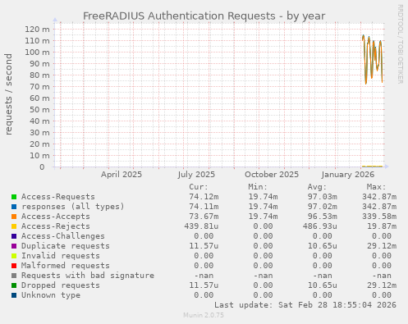Select the responses (all types) label
This screenshot has height=324, width=408.
73,207
